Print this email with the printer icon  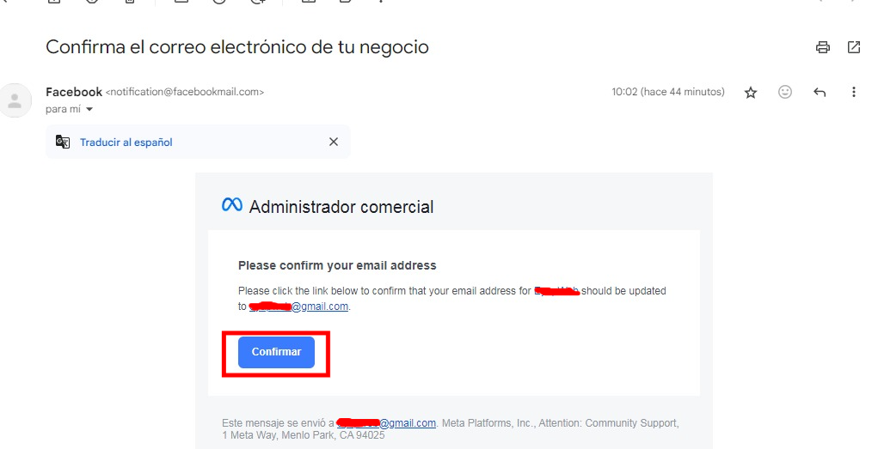pyautogui.click(x=823, y=47)
